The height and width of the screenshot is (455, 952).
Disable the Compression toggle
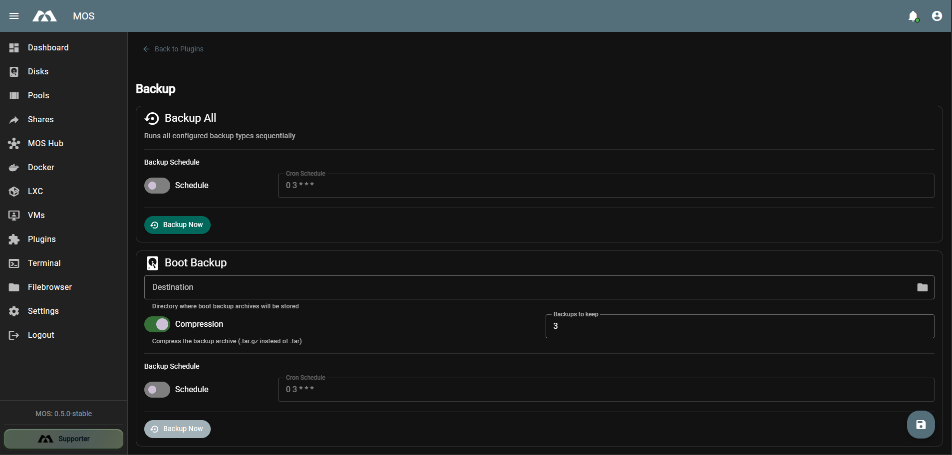[x=157, y=324]
